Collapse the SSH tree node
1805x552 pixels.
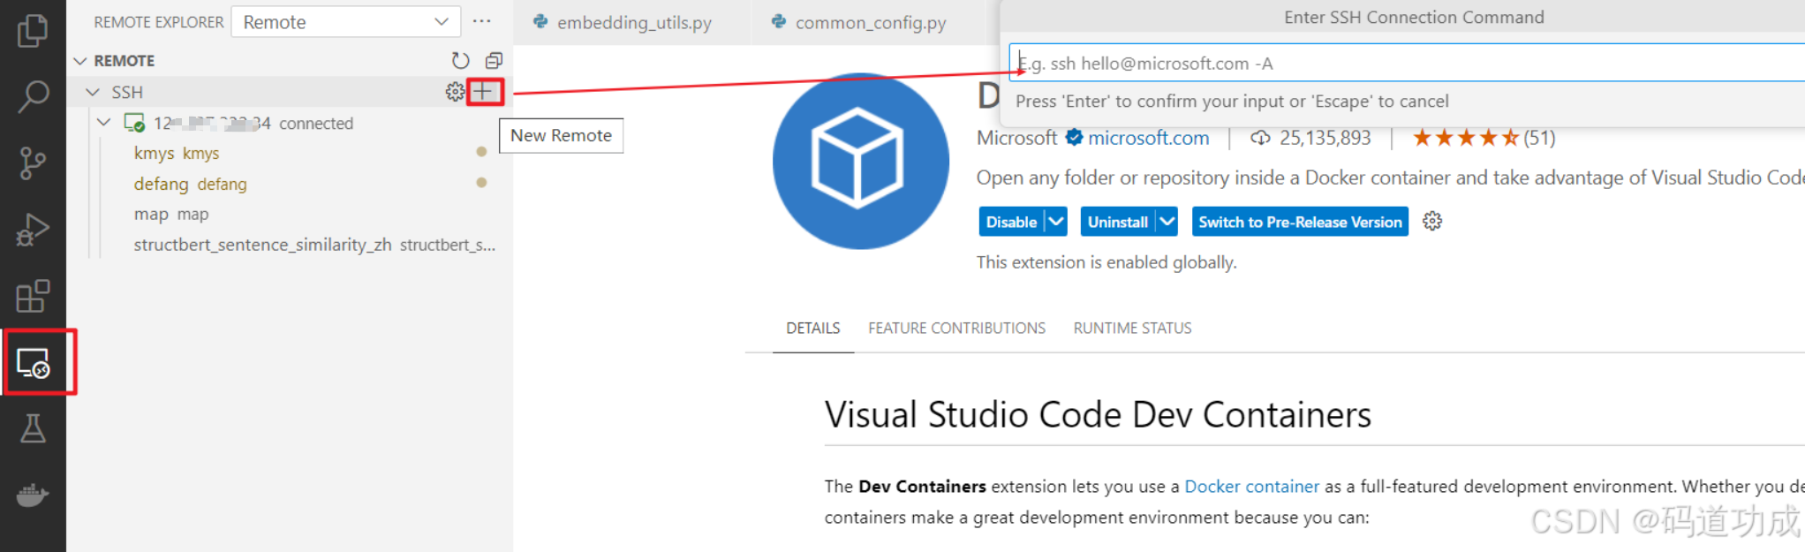tap(93, 92)
